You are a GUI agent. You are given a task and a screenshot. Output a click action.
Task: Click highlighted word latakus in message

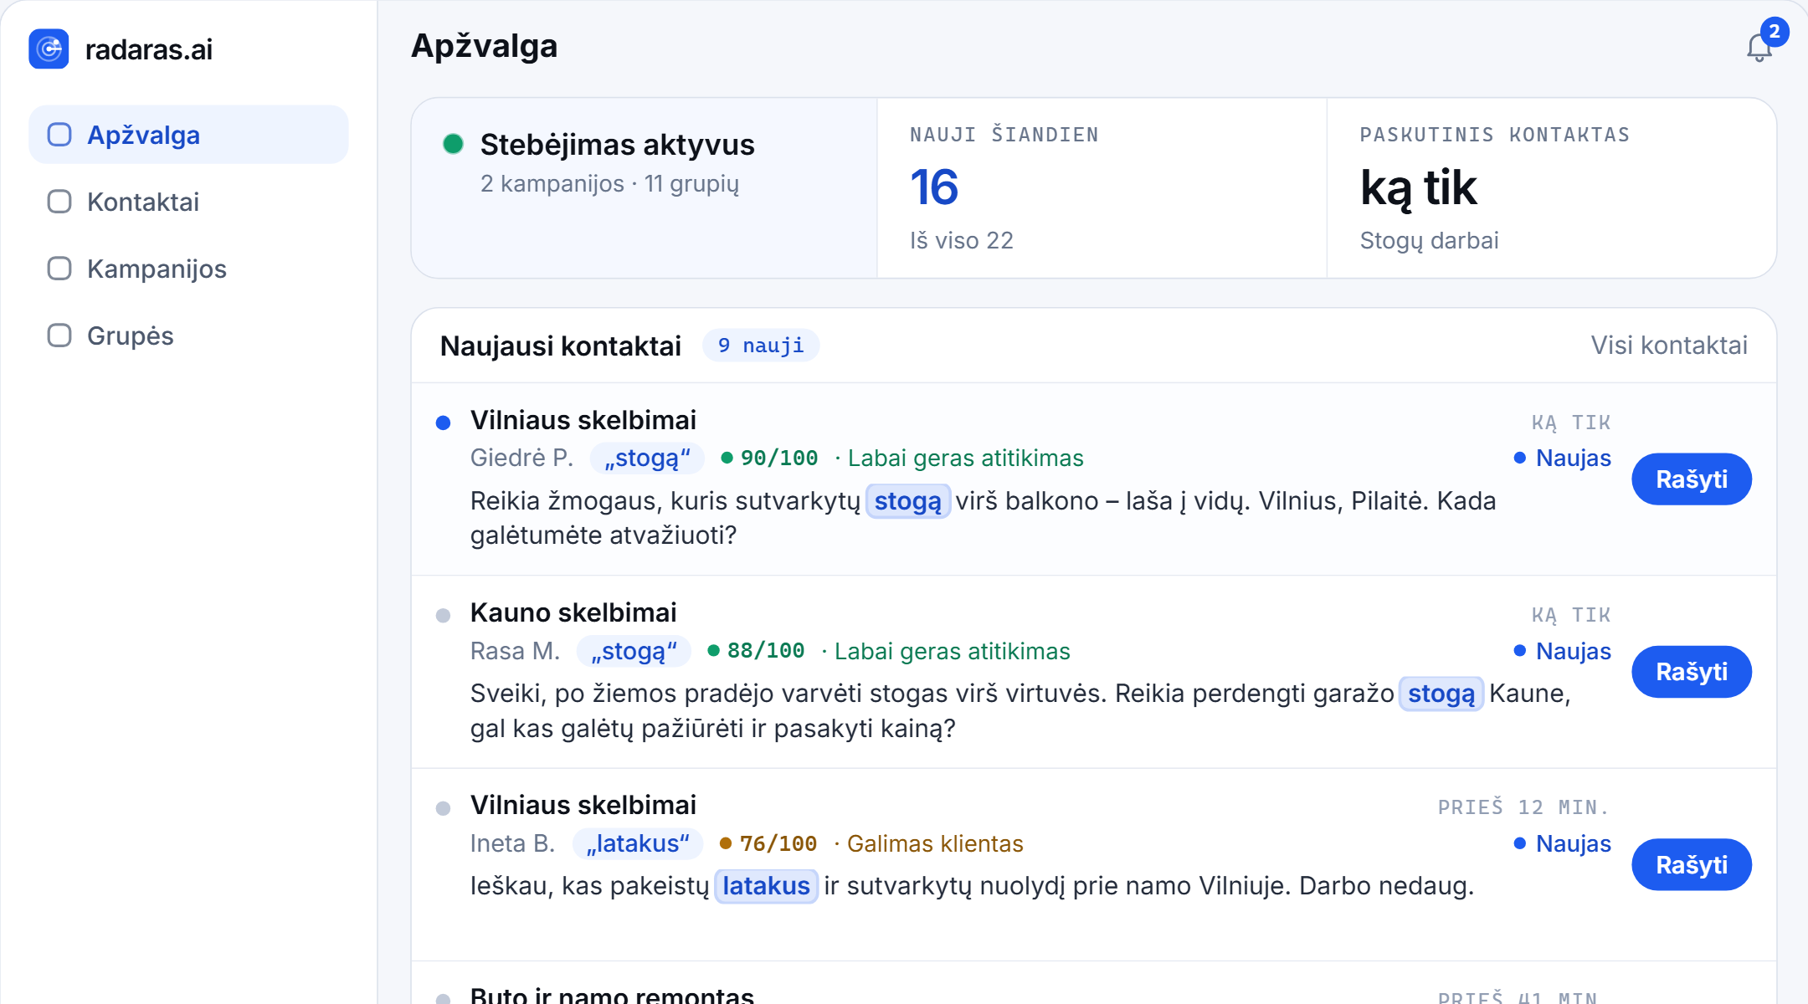coord(766,886)
